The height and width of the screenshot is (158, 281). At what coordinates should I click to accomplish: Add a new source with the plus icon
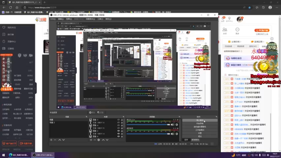click(x=91, y=140)
